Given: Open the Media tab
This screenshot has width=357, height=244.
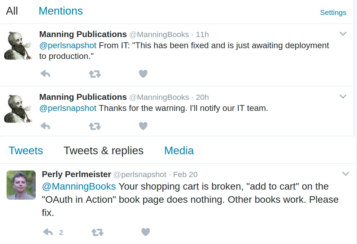Looking at the screenshot, I should click(x=179, y=150).
